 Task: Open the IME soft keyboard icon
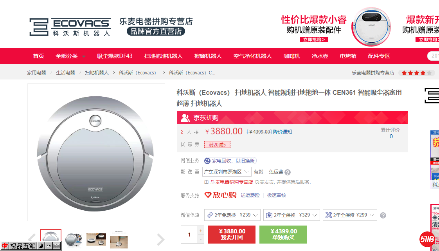pyautogui.click(x=57, y=246)
